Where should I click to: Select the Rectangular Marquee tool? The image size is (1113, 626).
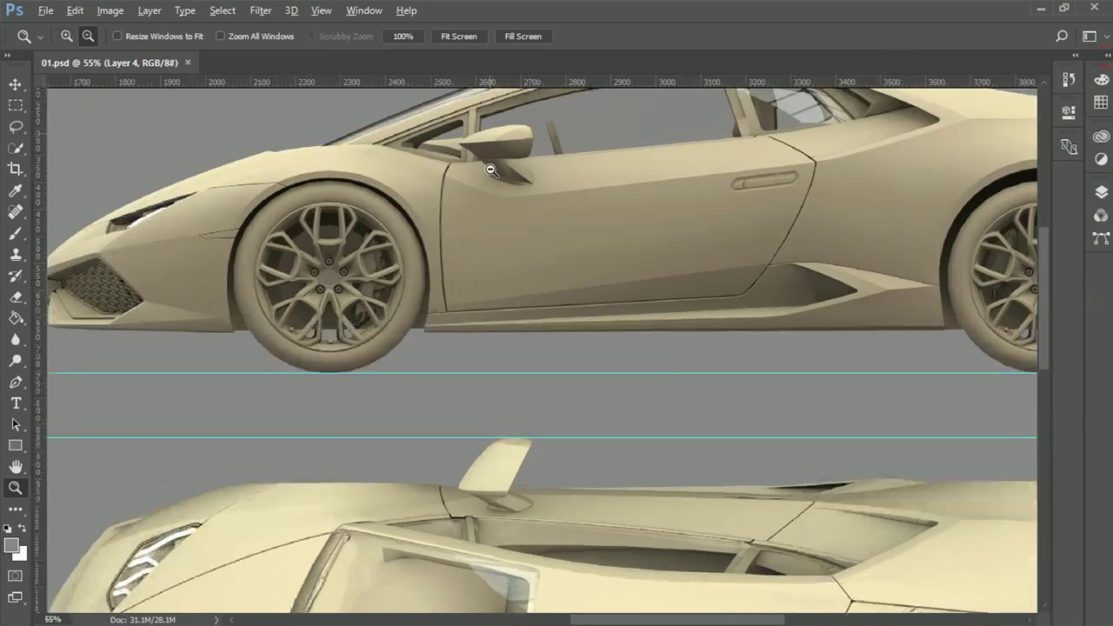tap(16, 105)
